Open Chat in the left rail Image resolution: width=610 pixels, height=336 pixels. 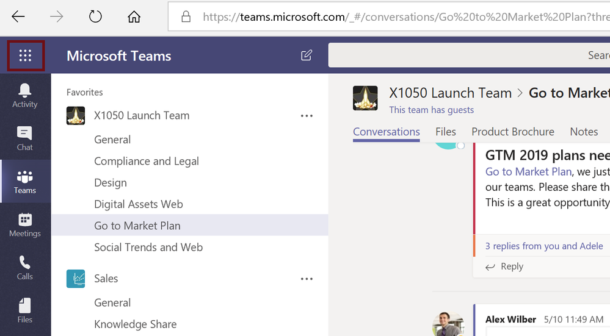(25, 138)
